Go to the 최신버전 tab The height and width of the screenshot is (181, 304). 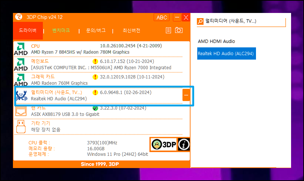click(131, 30)
